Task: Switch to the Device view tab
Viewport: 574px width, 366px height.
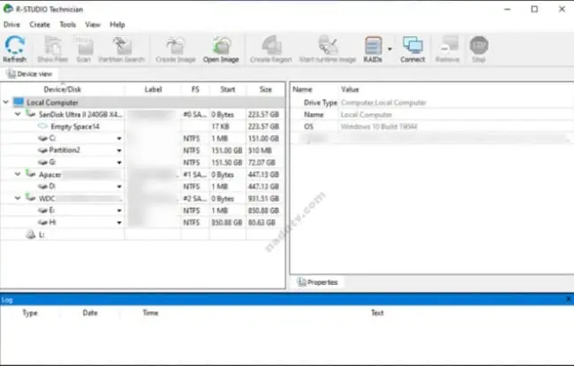Action: point(29,74)
